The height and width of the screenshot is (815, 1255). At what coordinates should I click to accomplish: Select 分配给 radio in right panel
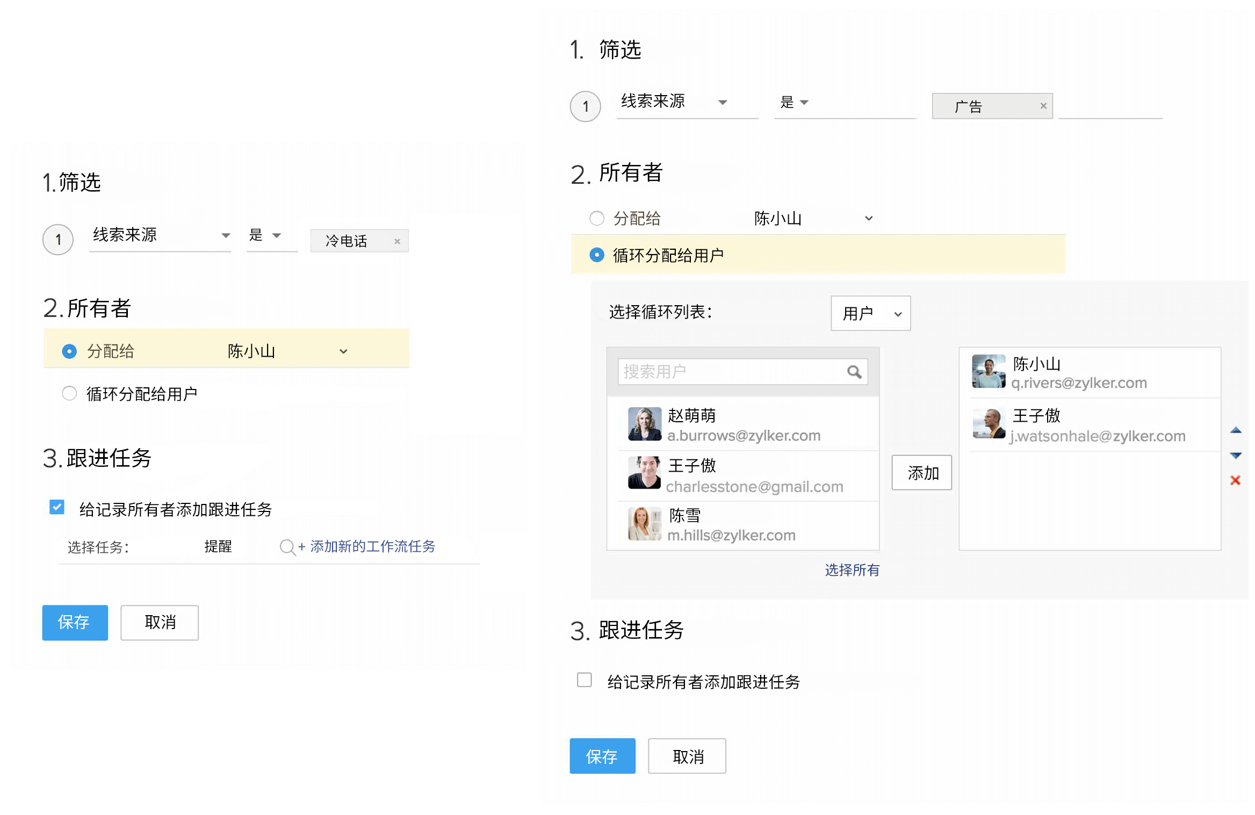[596, 218]
